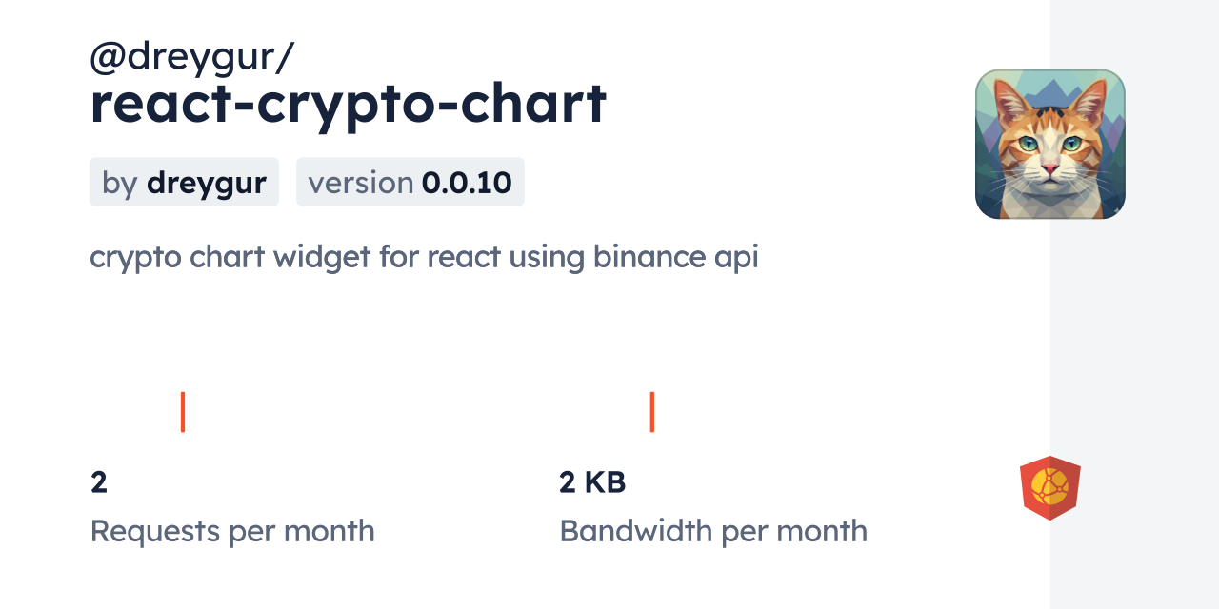1219x609 pixels.
Task: Click the react-crypto-chart package title
Action: point(348,105)
